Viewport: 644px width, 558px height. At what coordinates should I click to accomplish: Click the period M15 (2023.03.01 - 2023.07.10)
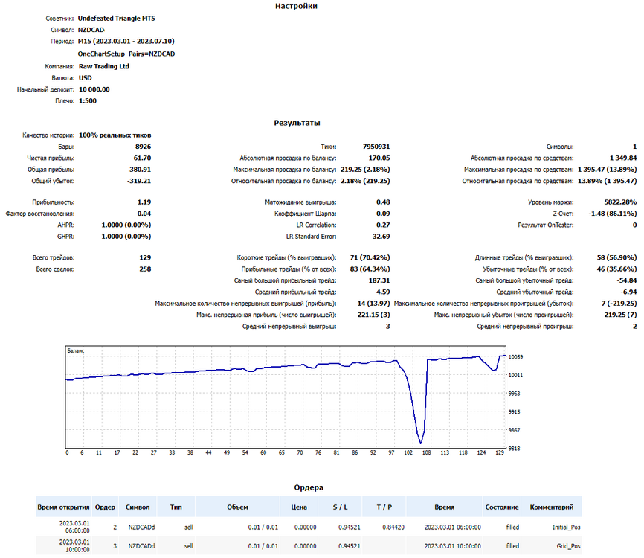point(126,42)
